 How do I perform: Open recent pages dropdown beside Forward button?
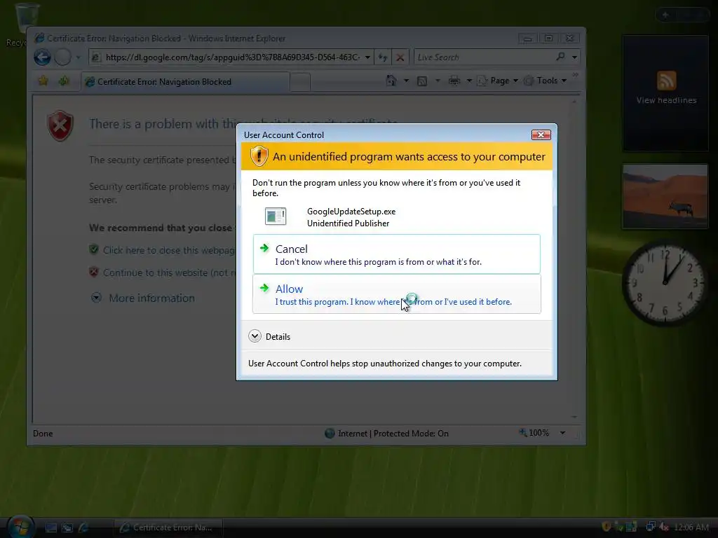coord(79,57)
